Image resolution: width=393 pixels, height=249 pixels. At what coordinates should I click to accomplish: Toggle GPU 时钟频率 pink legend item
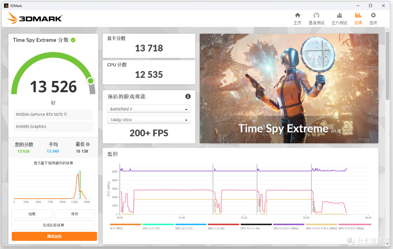click(354, 227)
